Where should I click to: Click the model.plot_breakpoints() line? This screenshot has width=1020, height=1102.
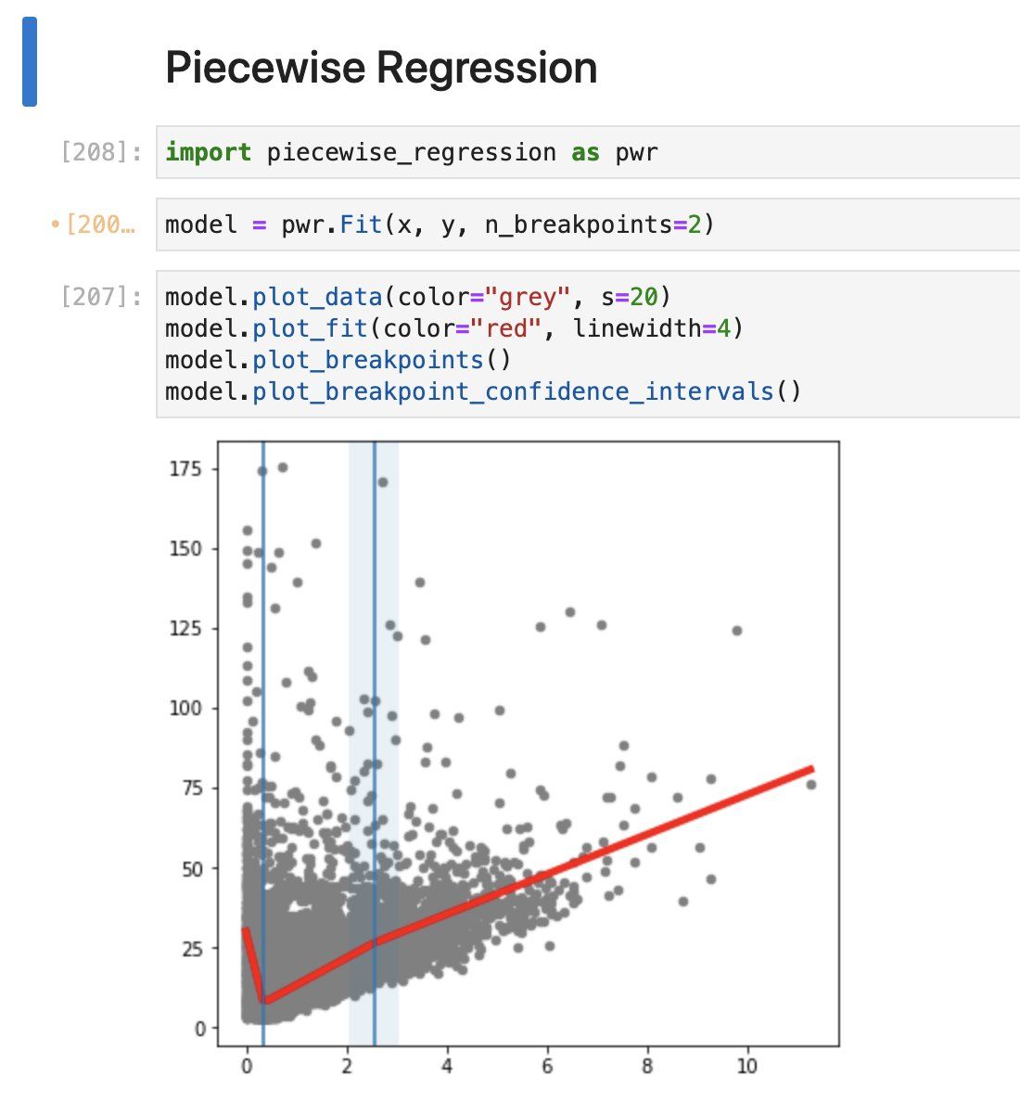(x=338, y=360)
